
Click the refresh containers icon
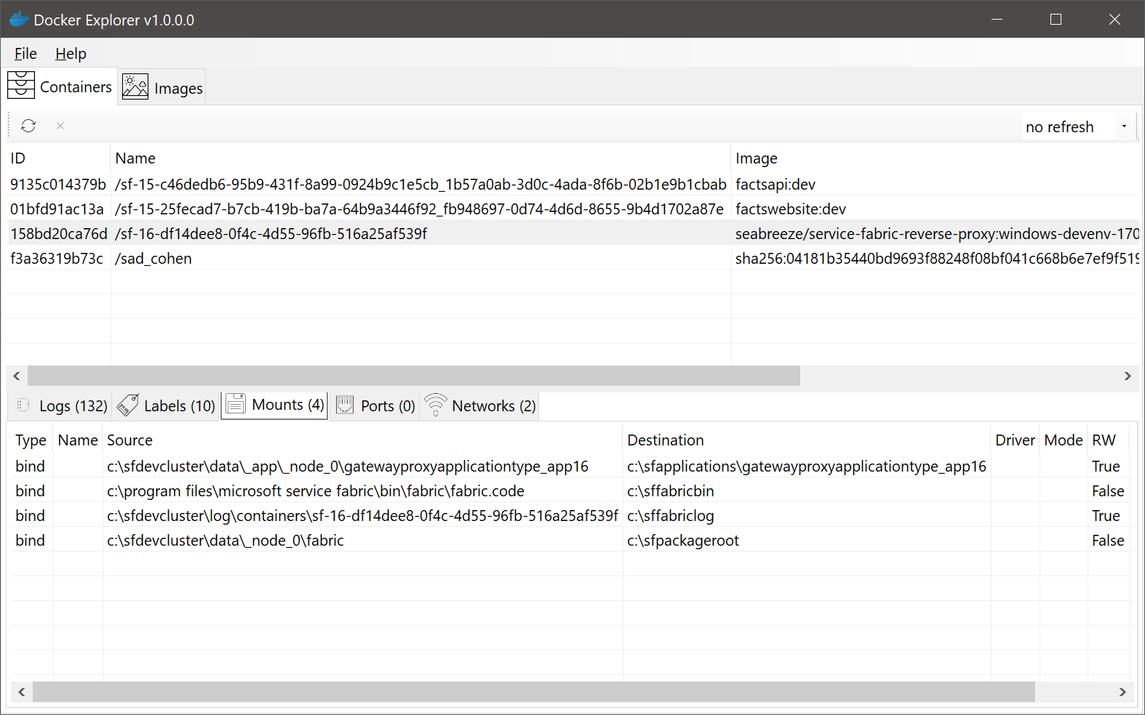click(28, 126)
